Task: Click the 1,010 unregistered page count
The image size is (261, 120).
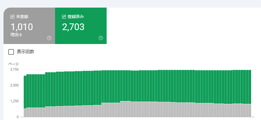Action: point(22,27)
